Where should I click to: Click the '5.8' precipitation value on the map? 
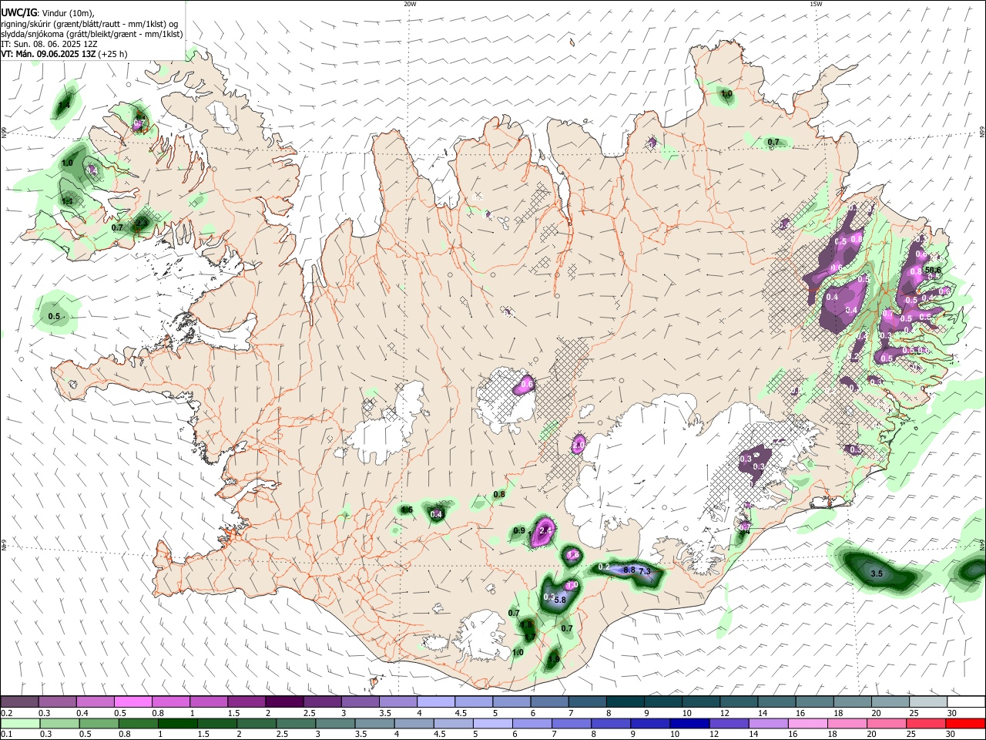click(560, 600)
